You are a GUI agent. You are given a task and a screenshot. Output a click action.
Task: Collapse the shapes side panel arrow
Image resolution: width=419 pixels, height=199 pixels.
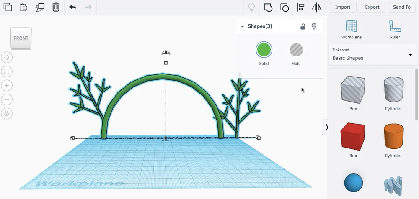tap(326, 128)
